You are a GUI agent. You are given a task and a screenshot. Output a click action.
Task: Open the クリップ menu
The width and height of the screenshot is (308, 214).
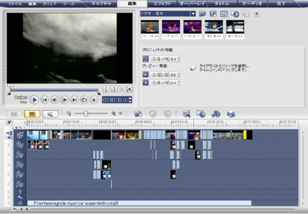(x=49, y=4)
